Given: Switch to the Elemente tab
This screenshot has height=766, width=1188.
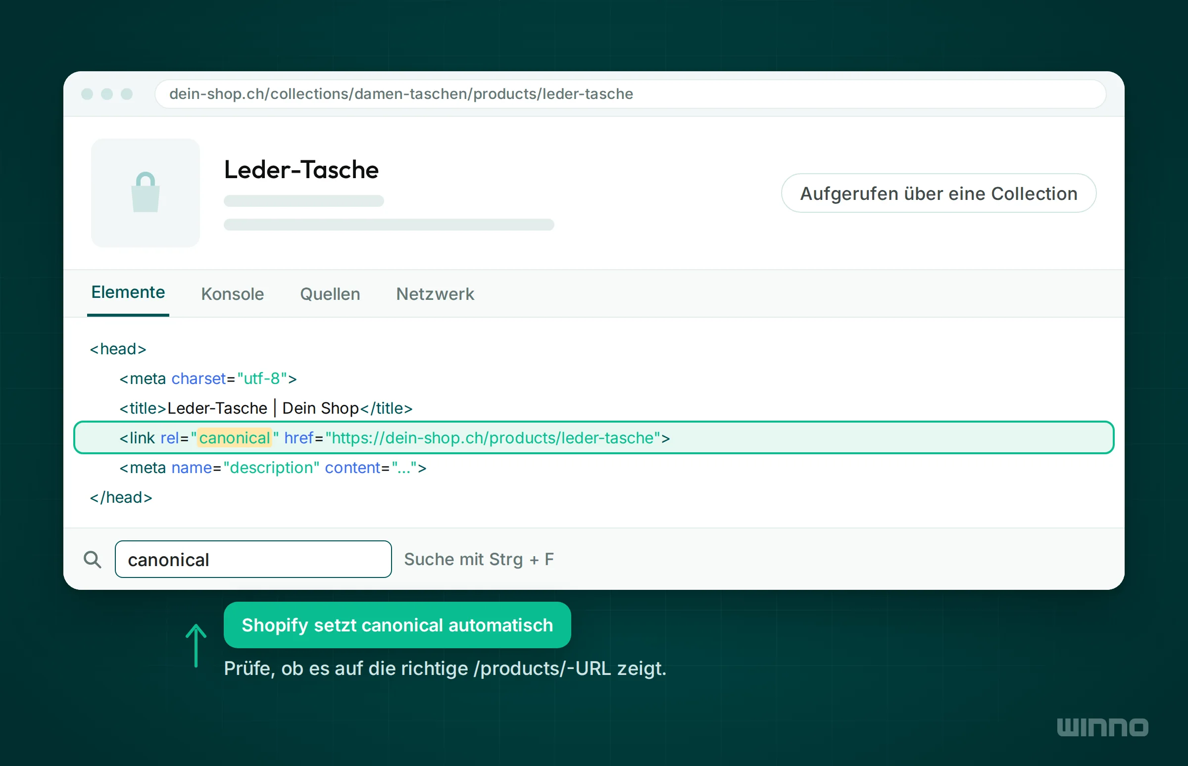Looking at the screenshot, I should click(128, 292).
